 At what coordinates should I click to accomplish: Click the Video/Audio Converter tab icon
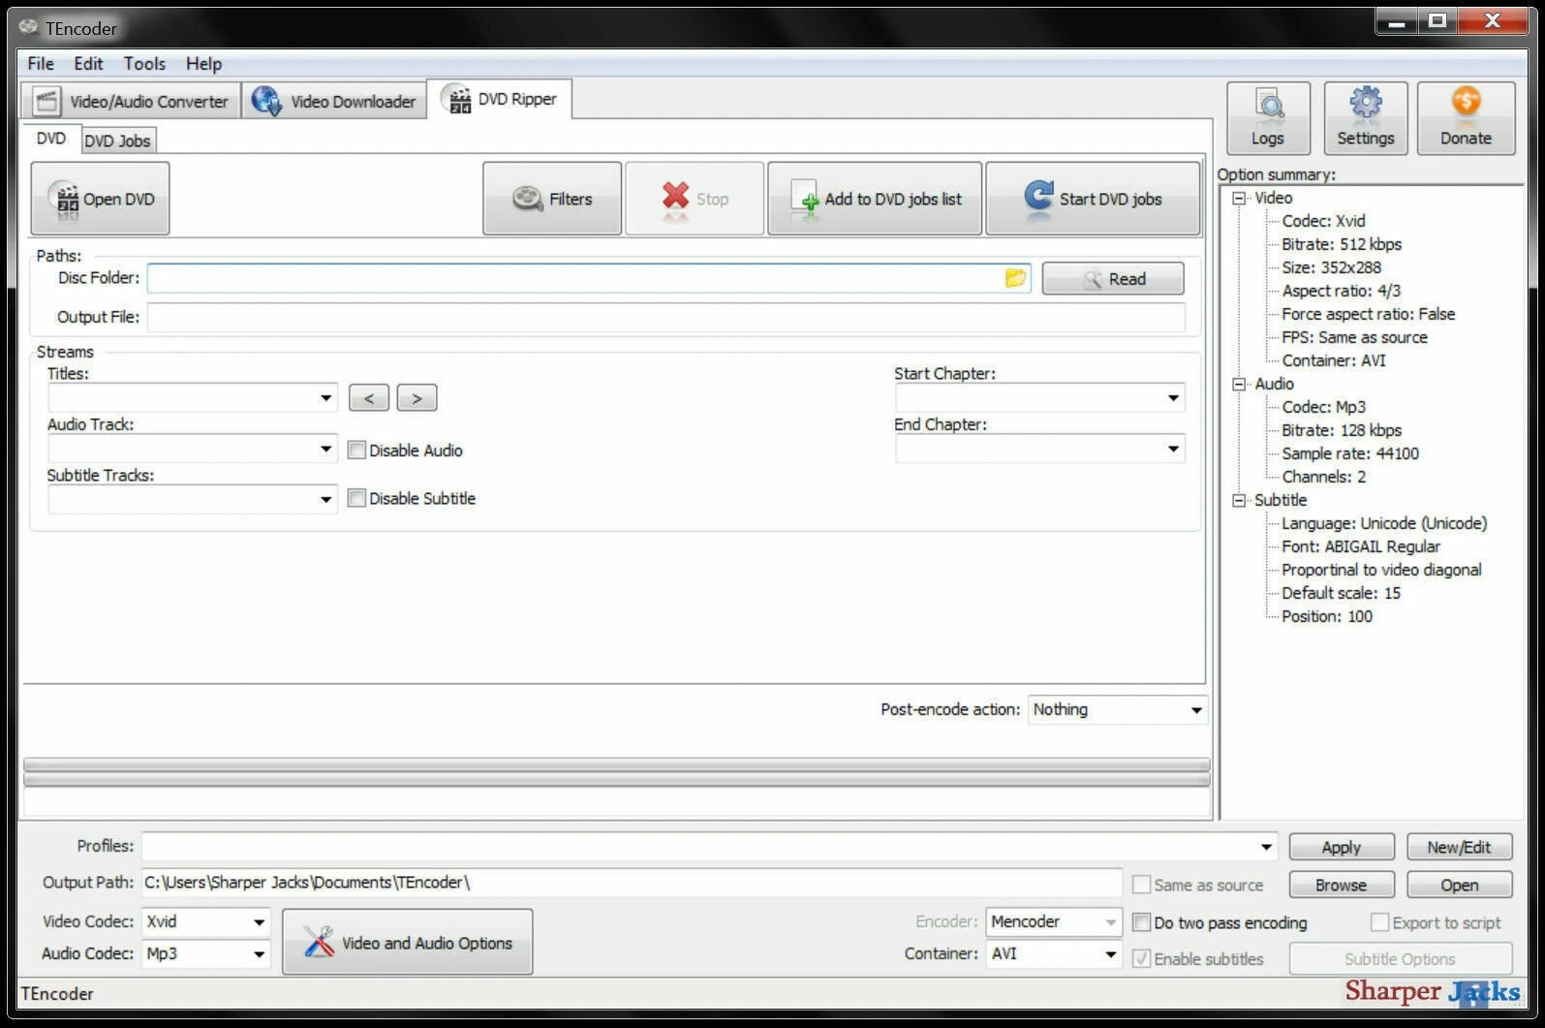coord(46,101)
